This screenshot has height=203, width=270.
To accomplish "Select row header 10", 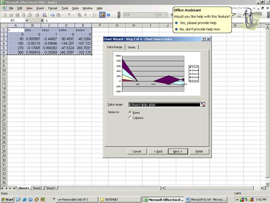I will coord(3,70).
